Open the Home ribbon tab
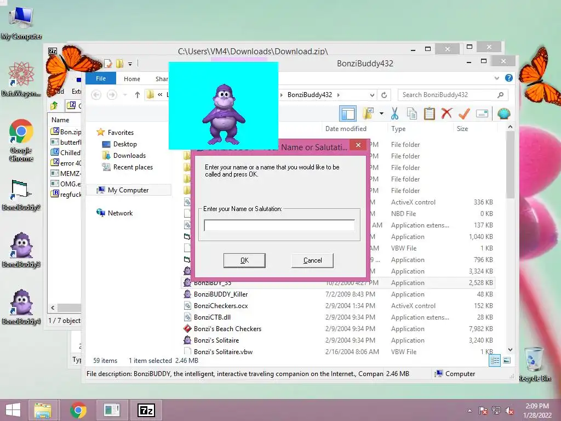This screenshot has width=561, height=421. coord(132,79)
